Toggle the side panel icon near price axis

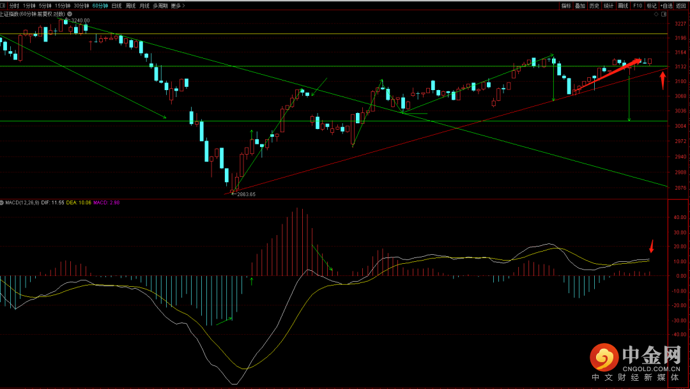point(664,14)
